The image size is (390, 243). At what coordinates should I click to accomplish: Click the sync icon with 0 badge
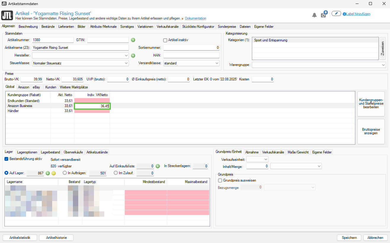click(x=323, y=15)
